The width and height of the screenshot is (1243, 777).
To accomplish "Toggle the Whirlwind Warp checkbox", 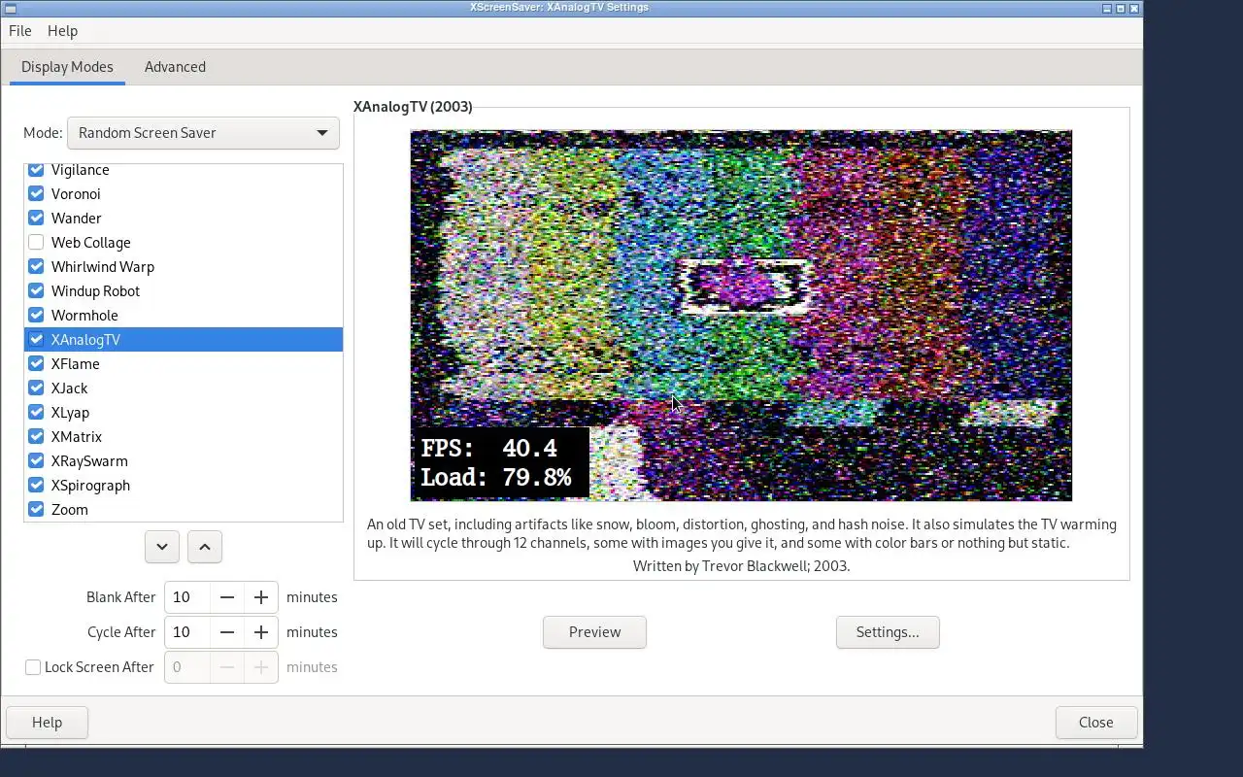I will [x=36, y=267].
